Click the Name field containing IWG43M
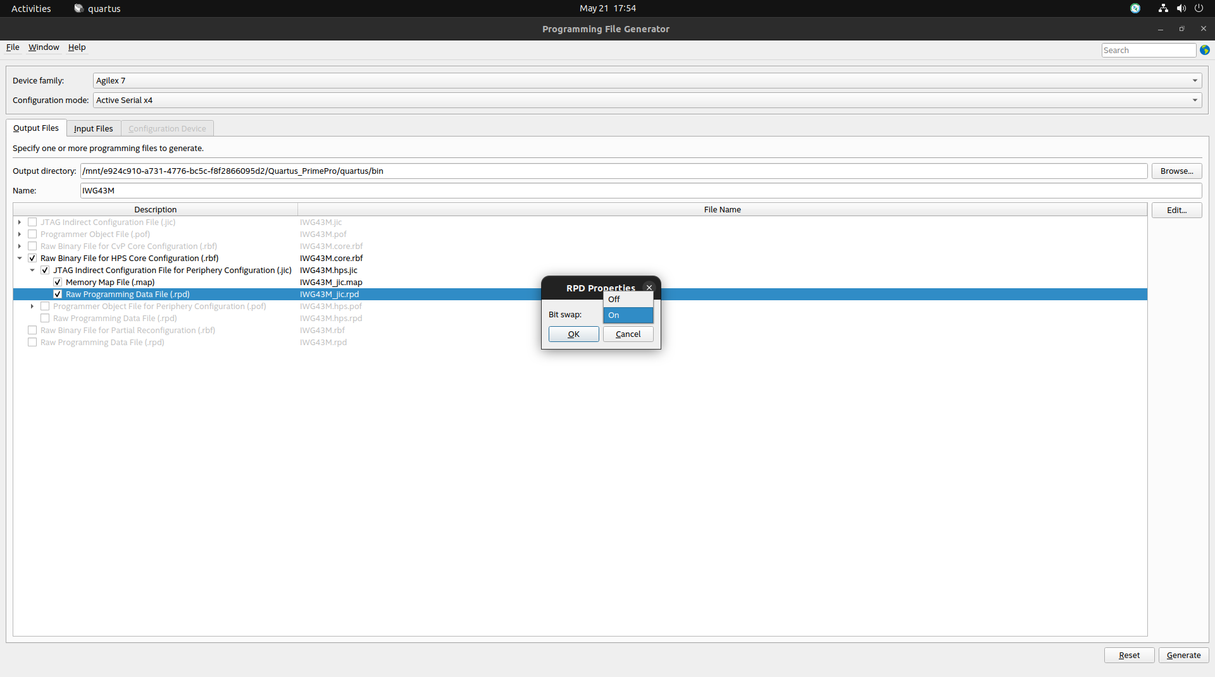 (x=640, y=190)
